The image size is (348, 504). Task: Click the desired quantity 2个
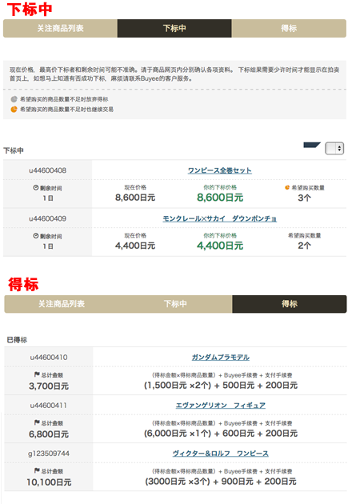pos(304,246)
